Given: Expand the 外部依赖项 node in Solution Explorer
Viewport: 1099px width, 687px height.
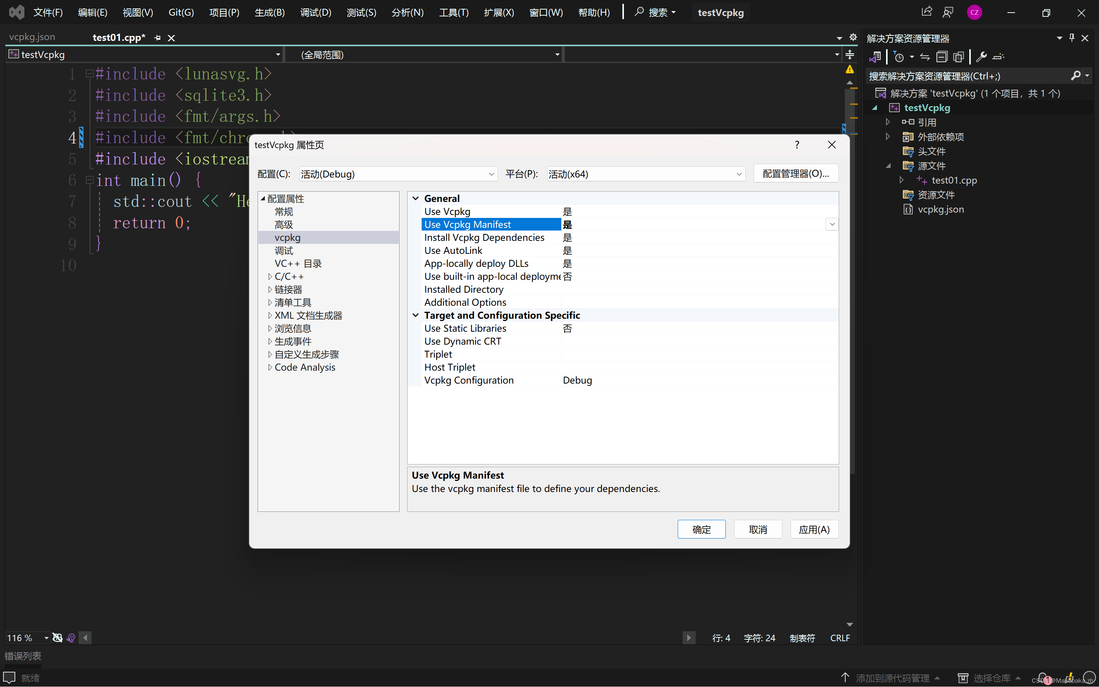Looking at the screenshot, I should pyautogui.click(x=888, y=136).
